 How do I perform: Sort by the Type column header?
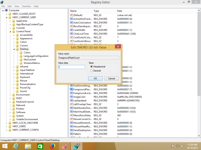coord(104,11)
